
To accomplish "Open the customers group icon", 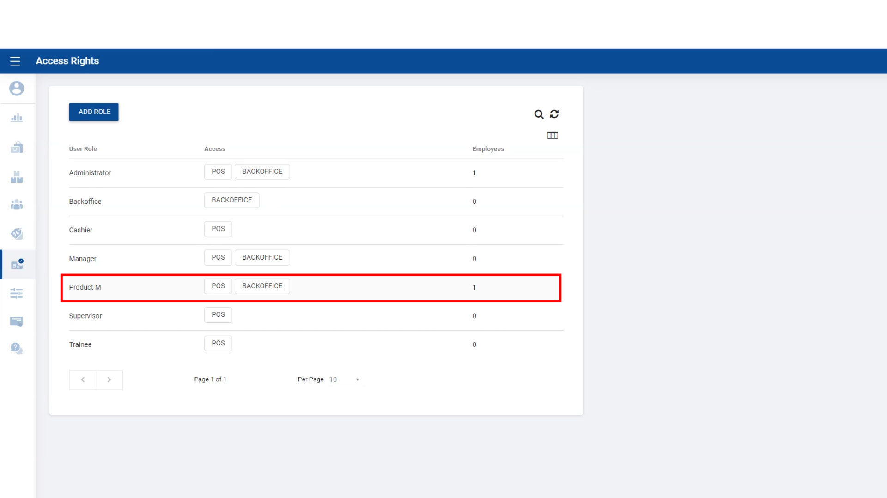I will click(x=17, y=204).
